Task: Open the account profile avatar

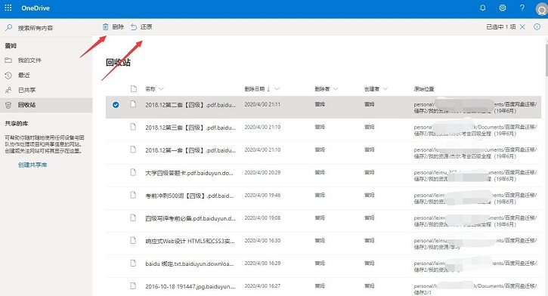Action: point(541,9)
